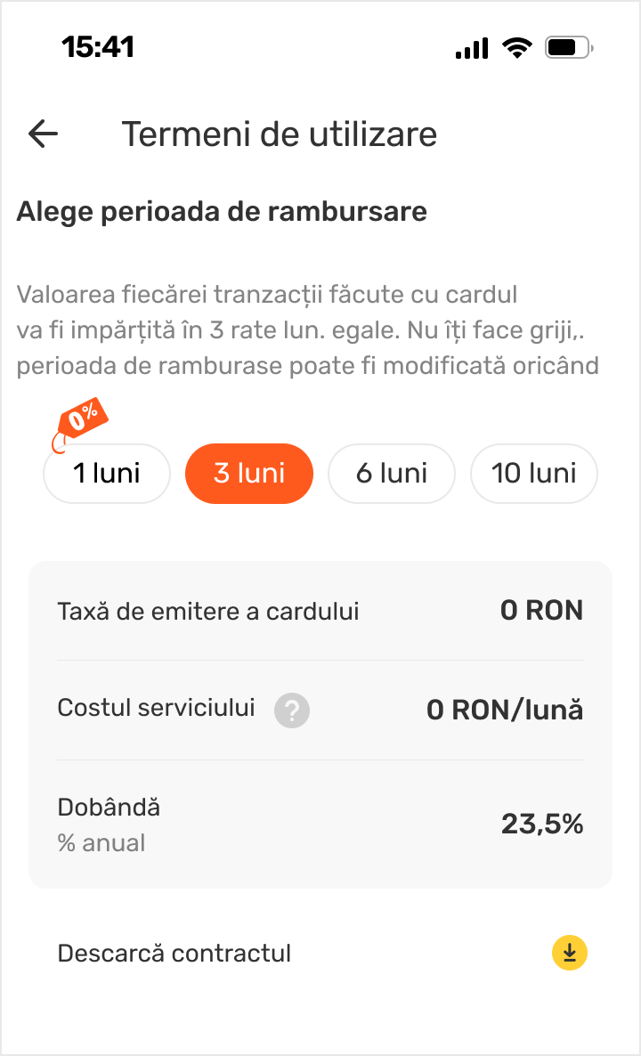Screen dimensions: 641x1056
Task: Tap the 23,5% interest value
Action: (542, 824)
